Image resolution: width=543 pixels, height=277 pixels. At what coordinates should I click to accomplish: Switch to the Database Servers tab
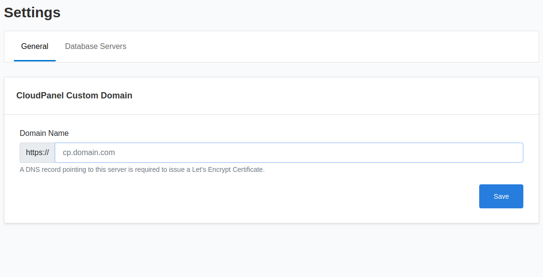(95, 46)
